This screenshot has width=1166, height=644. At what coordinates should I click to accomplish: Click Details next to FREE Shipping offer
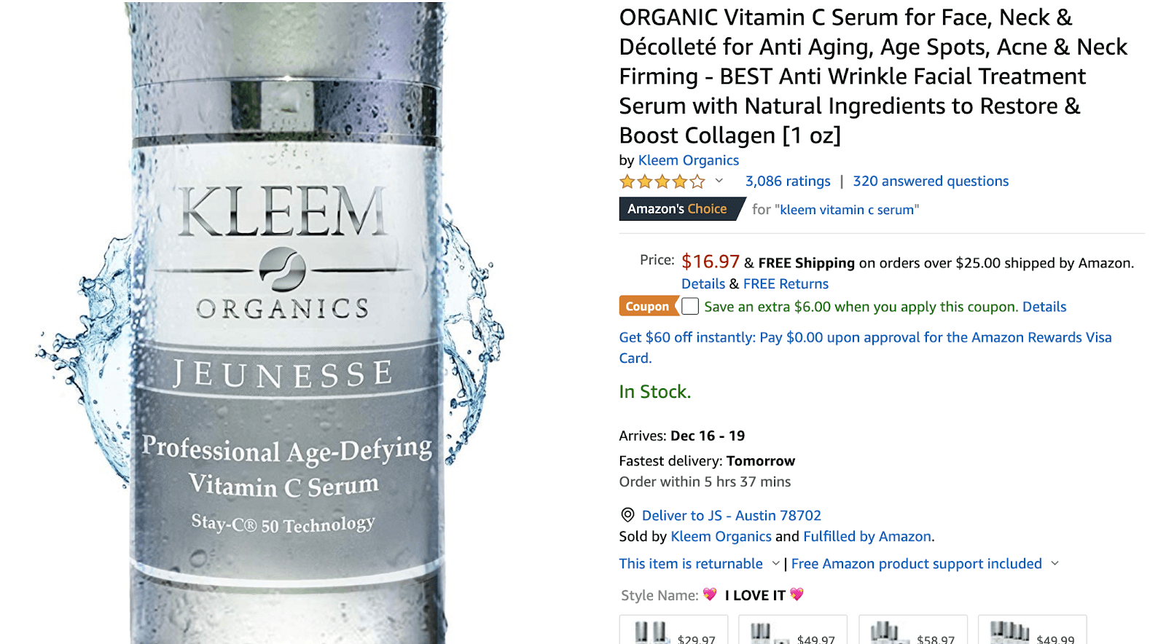pos(703,283)
